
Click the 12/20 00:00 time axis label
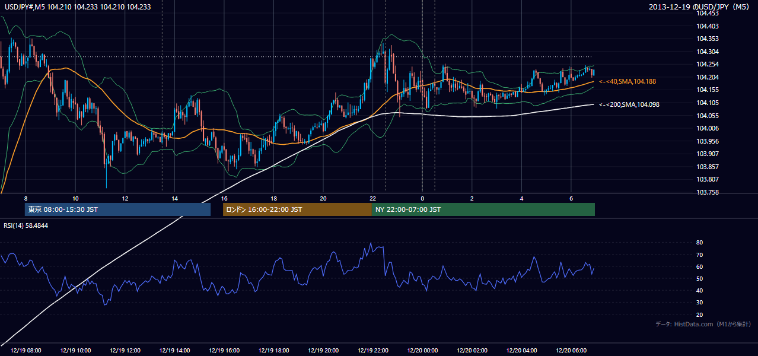point(422,351)
